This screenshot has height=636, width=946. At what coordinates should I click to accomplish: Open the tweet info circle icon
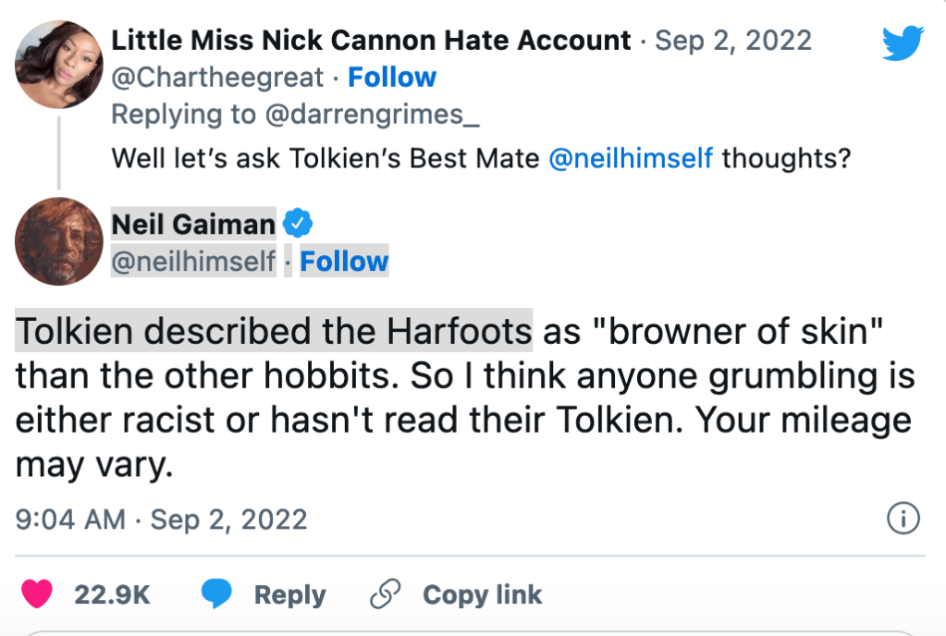[x=903, y=520]
